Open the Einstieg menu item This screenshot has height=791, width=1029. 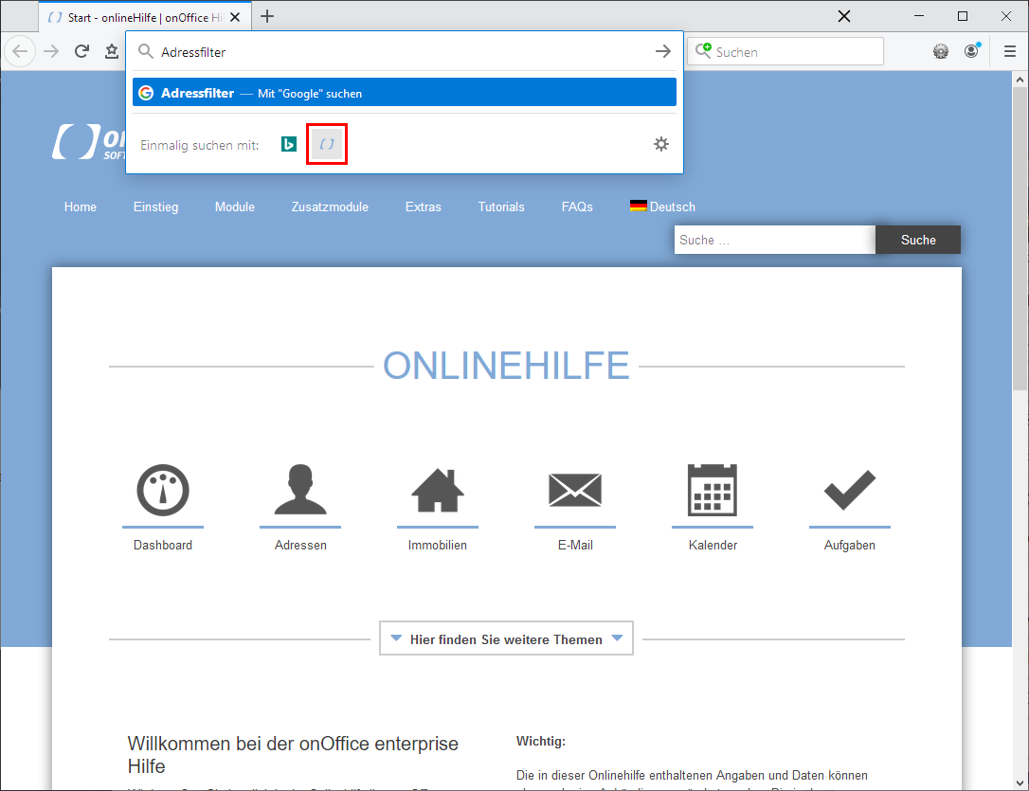pyautogui.click(x=155, y=207)
